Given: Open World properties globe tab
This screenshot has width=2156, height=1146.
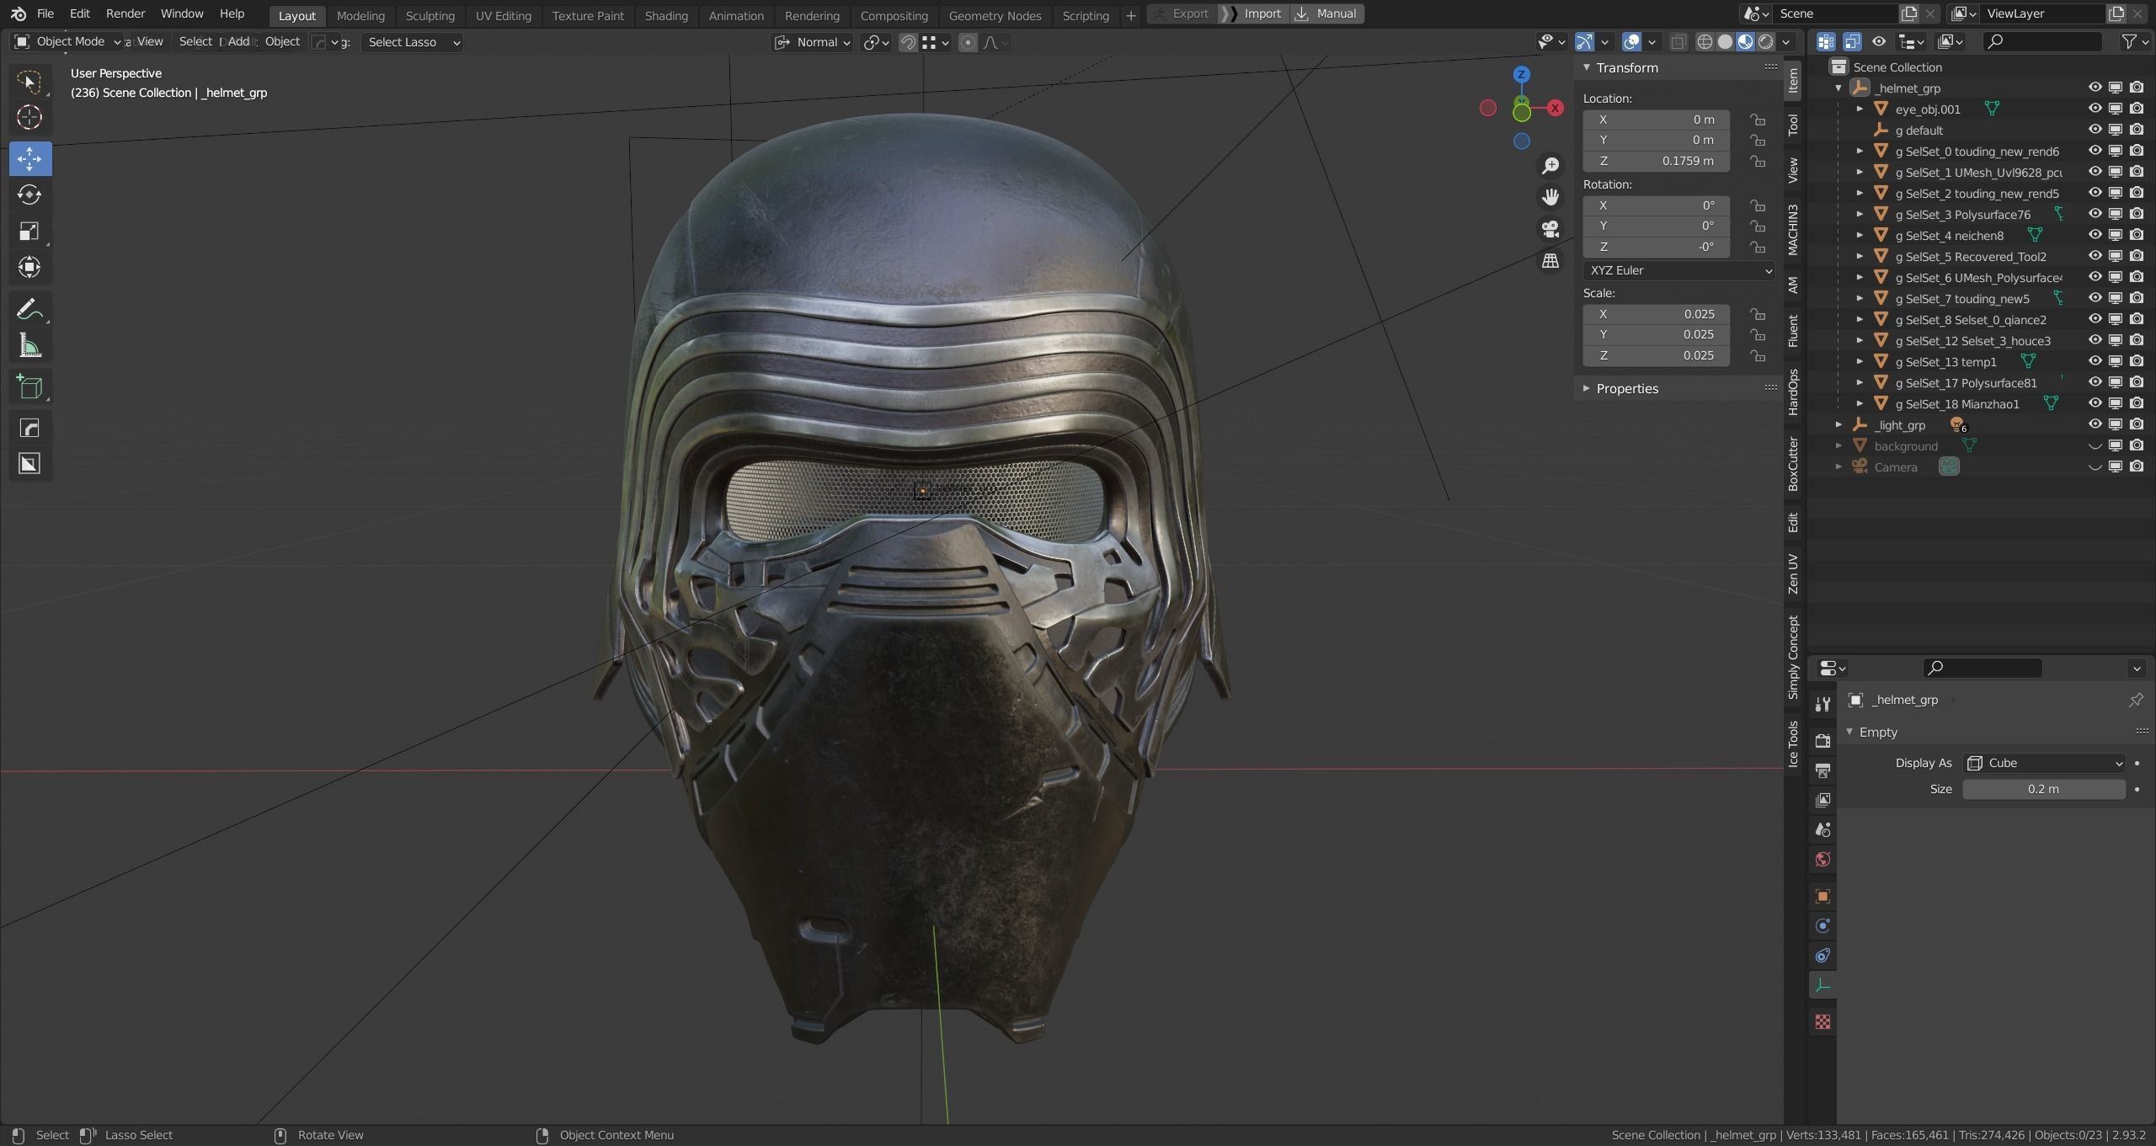Looking at the screenshot, I should (x=1822, y=859).
